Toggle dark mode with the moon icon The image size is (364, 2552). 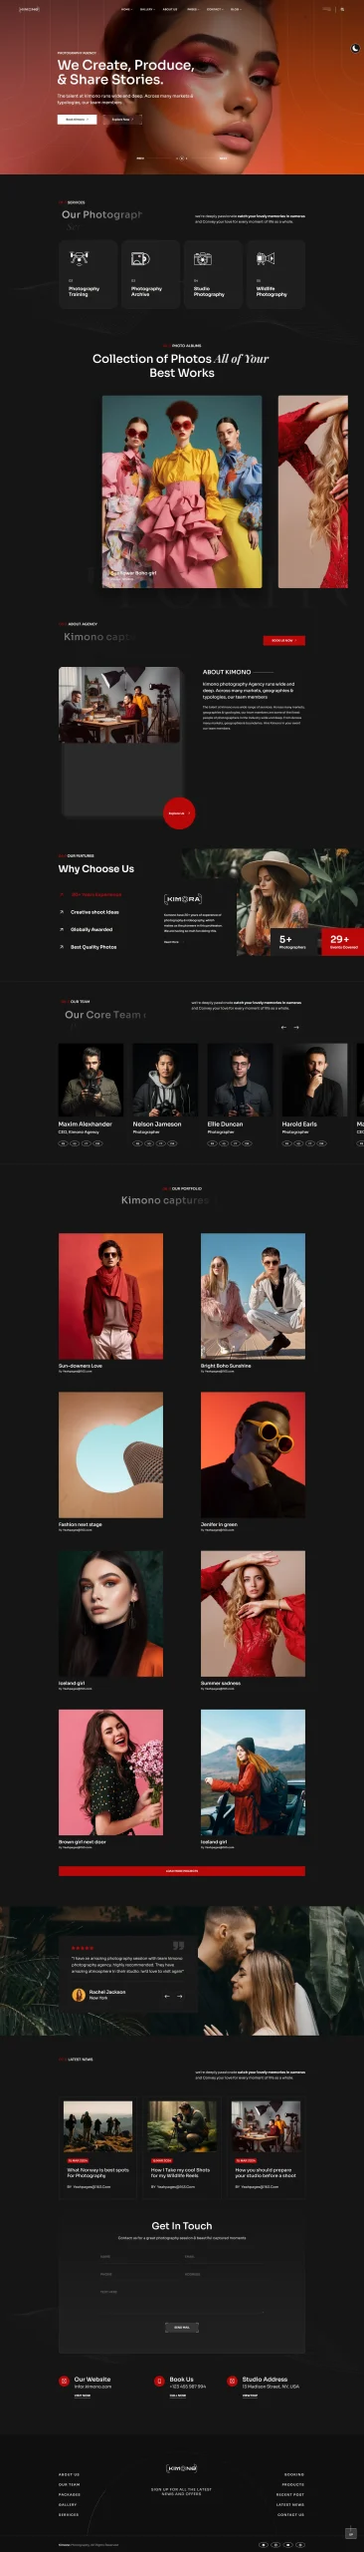(355, 48)
